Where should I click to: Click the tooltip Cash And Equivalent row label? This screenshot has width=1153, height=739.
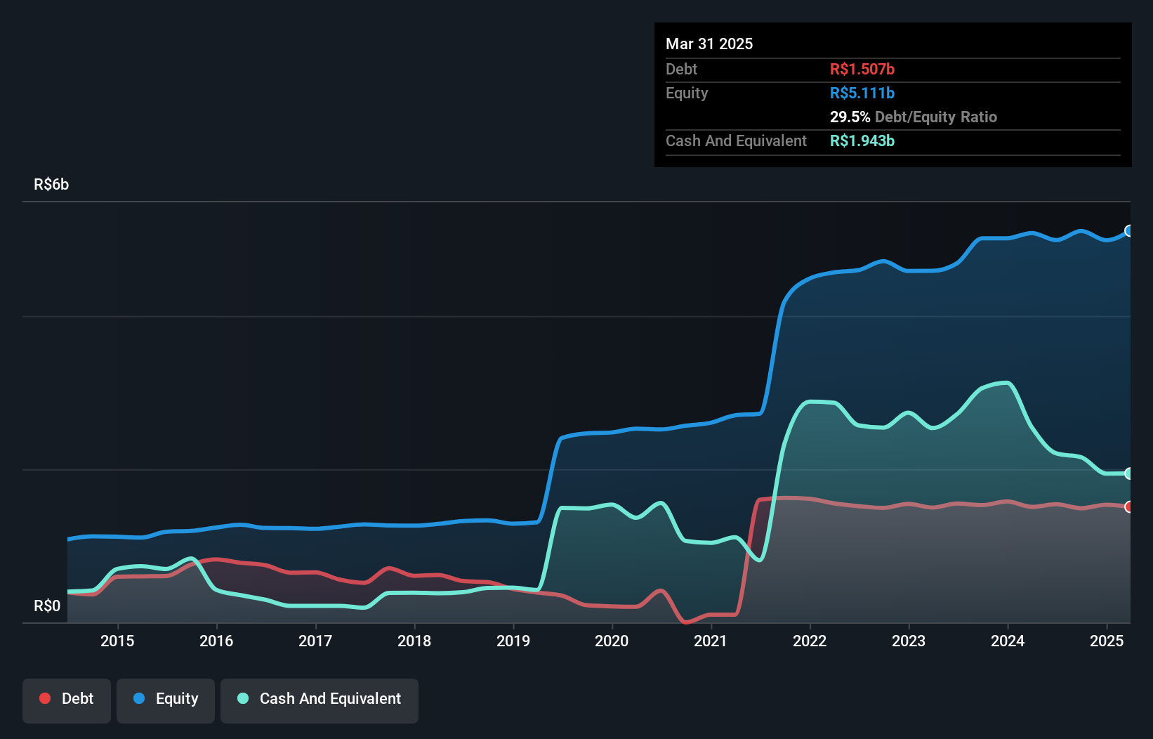736,140
